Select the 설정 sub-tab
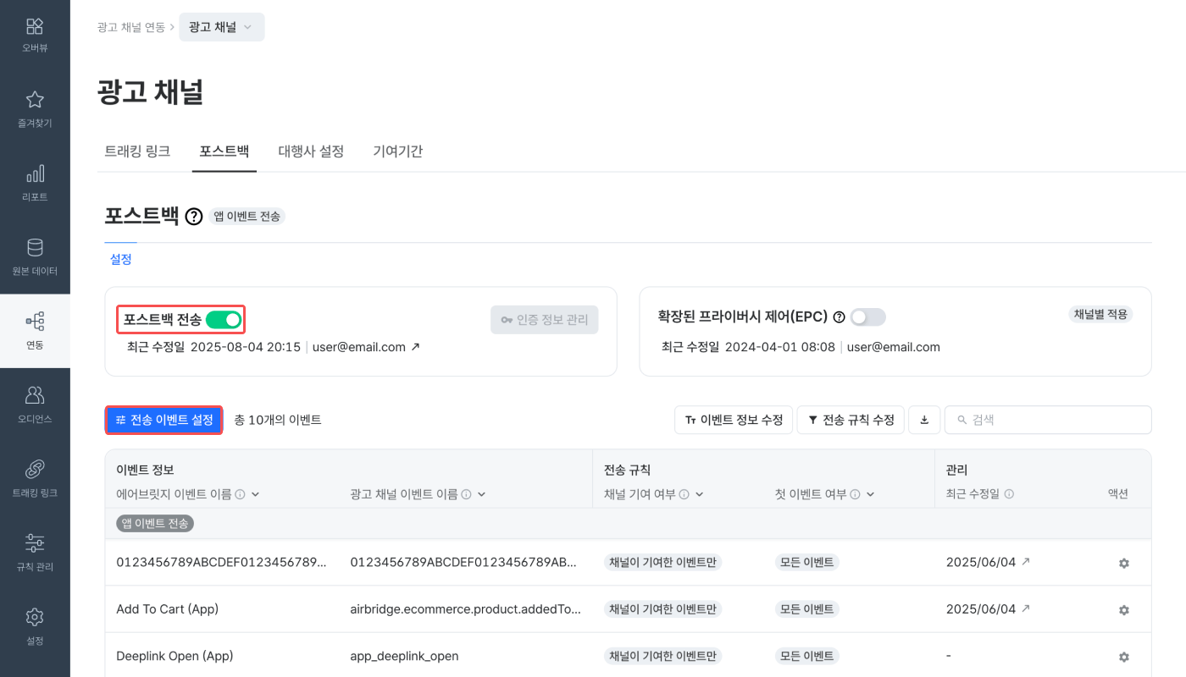The width and height of the screenshot is (1186, 677). tap(121, 259)
